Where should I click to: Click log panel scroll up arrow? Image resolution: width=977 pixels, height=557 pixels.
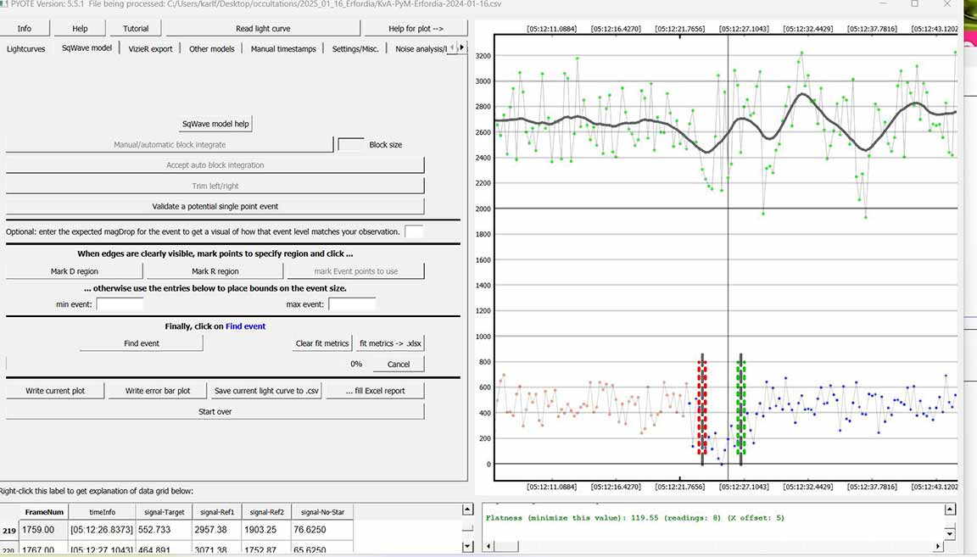click(950, 510)
